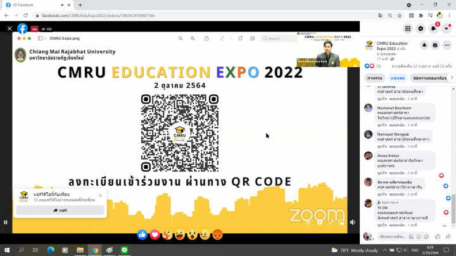Viewport: 456px width, 256px height.
Task: React with Angry emoji on the video
Action: [217, 235]
